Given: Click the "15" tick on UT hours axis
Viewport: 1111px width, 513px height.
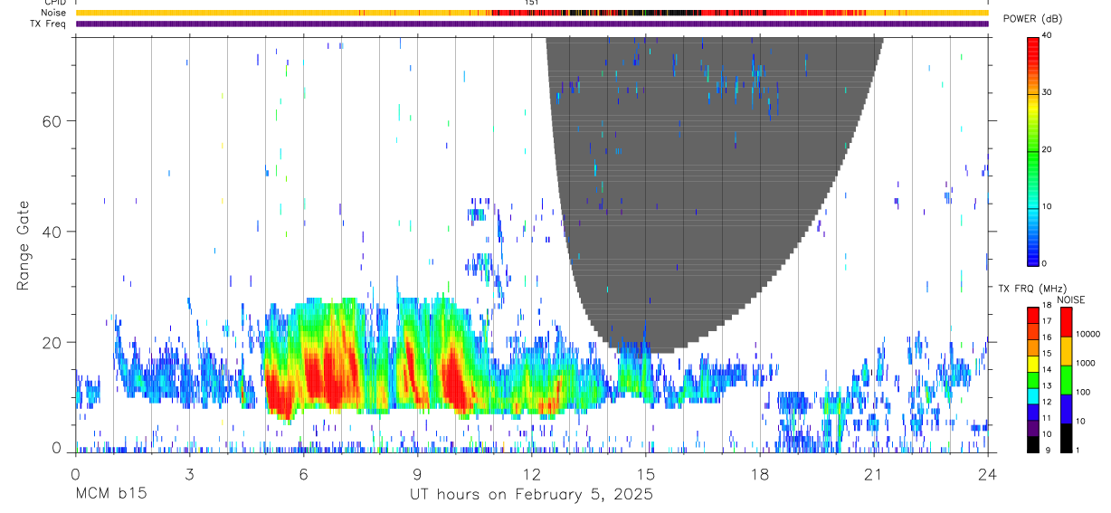Looking at the screenshot, I should coord(646,473).
